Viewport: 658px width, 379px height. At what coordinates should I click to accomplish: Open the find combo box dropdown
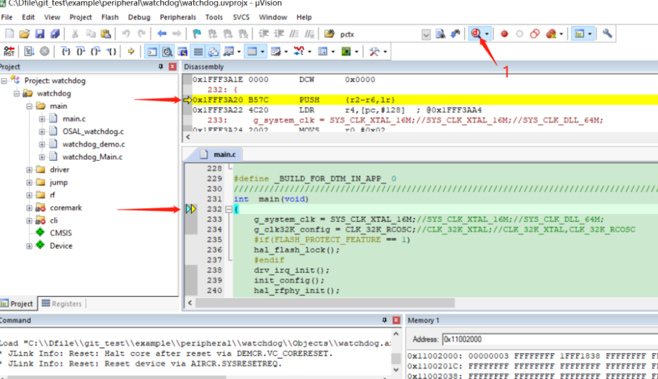426,34
